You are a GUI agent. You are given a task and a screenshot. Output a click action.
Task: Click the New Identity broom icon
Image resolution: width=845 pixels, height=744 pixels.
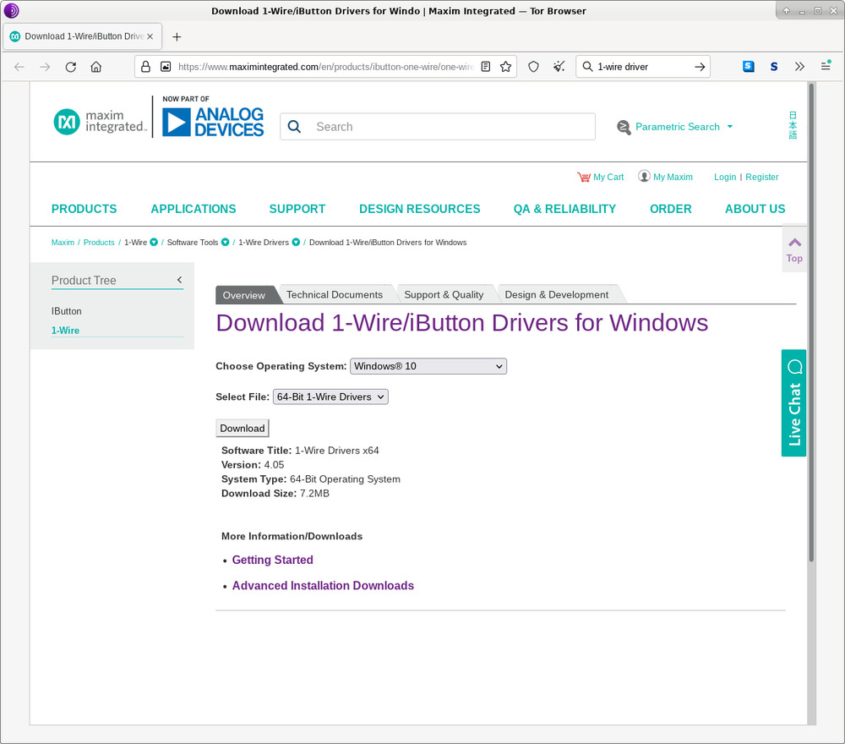(559, 67)
